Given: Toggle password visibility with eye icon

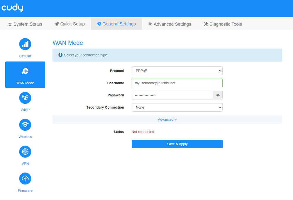Looking at the screenshot, I should (218, 95).
